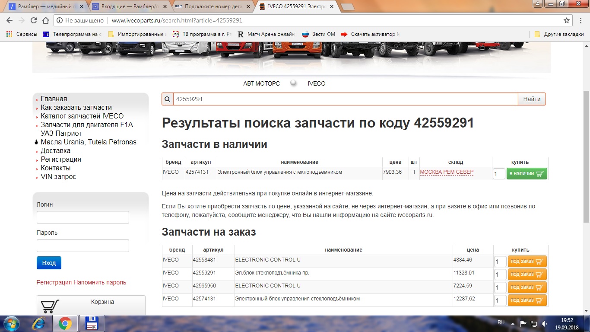
Task: Toggle the АВТ МОТОРС / IVECO switch
Action: click(x=294, y=83)
